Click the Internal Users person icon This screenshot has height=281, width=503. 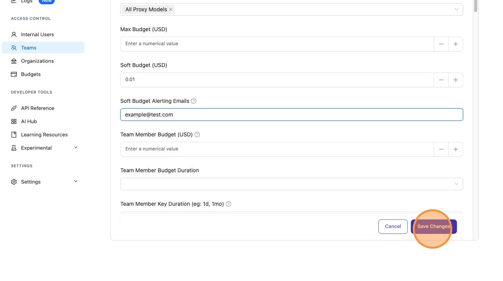[x=14, y=35]
